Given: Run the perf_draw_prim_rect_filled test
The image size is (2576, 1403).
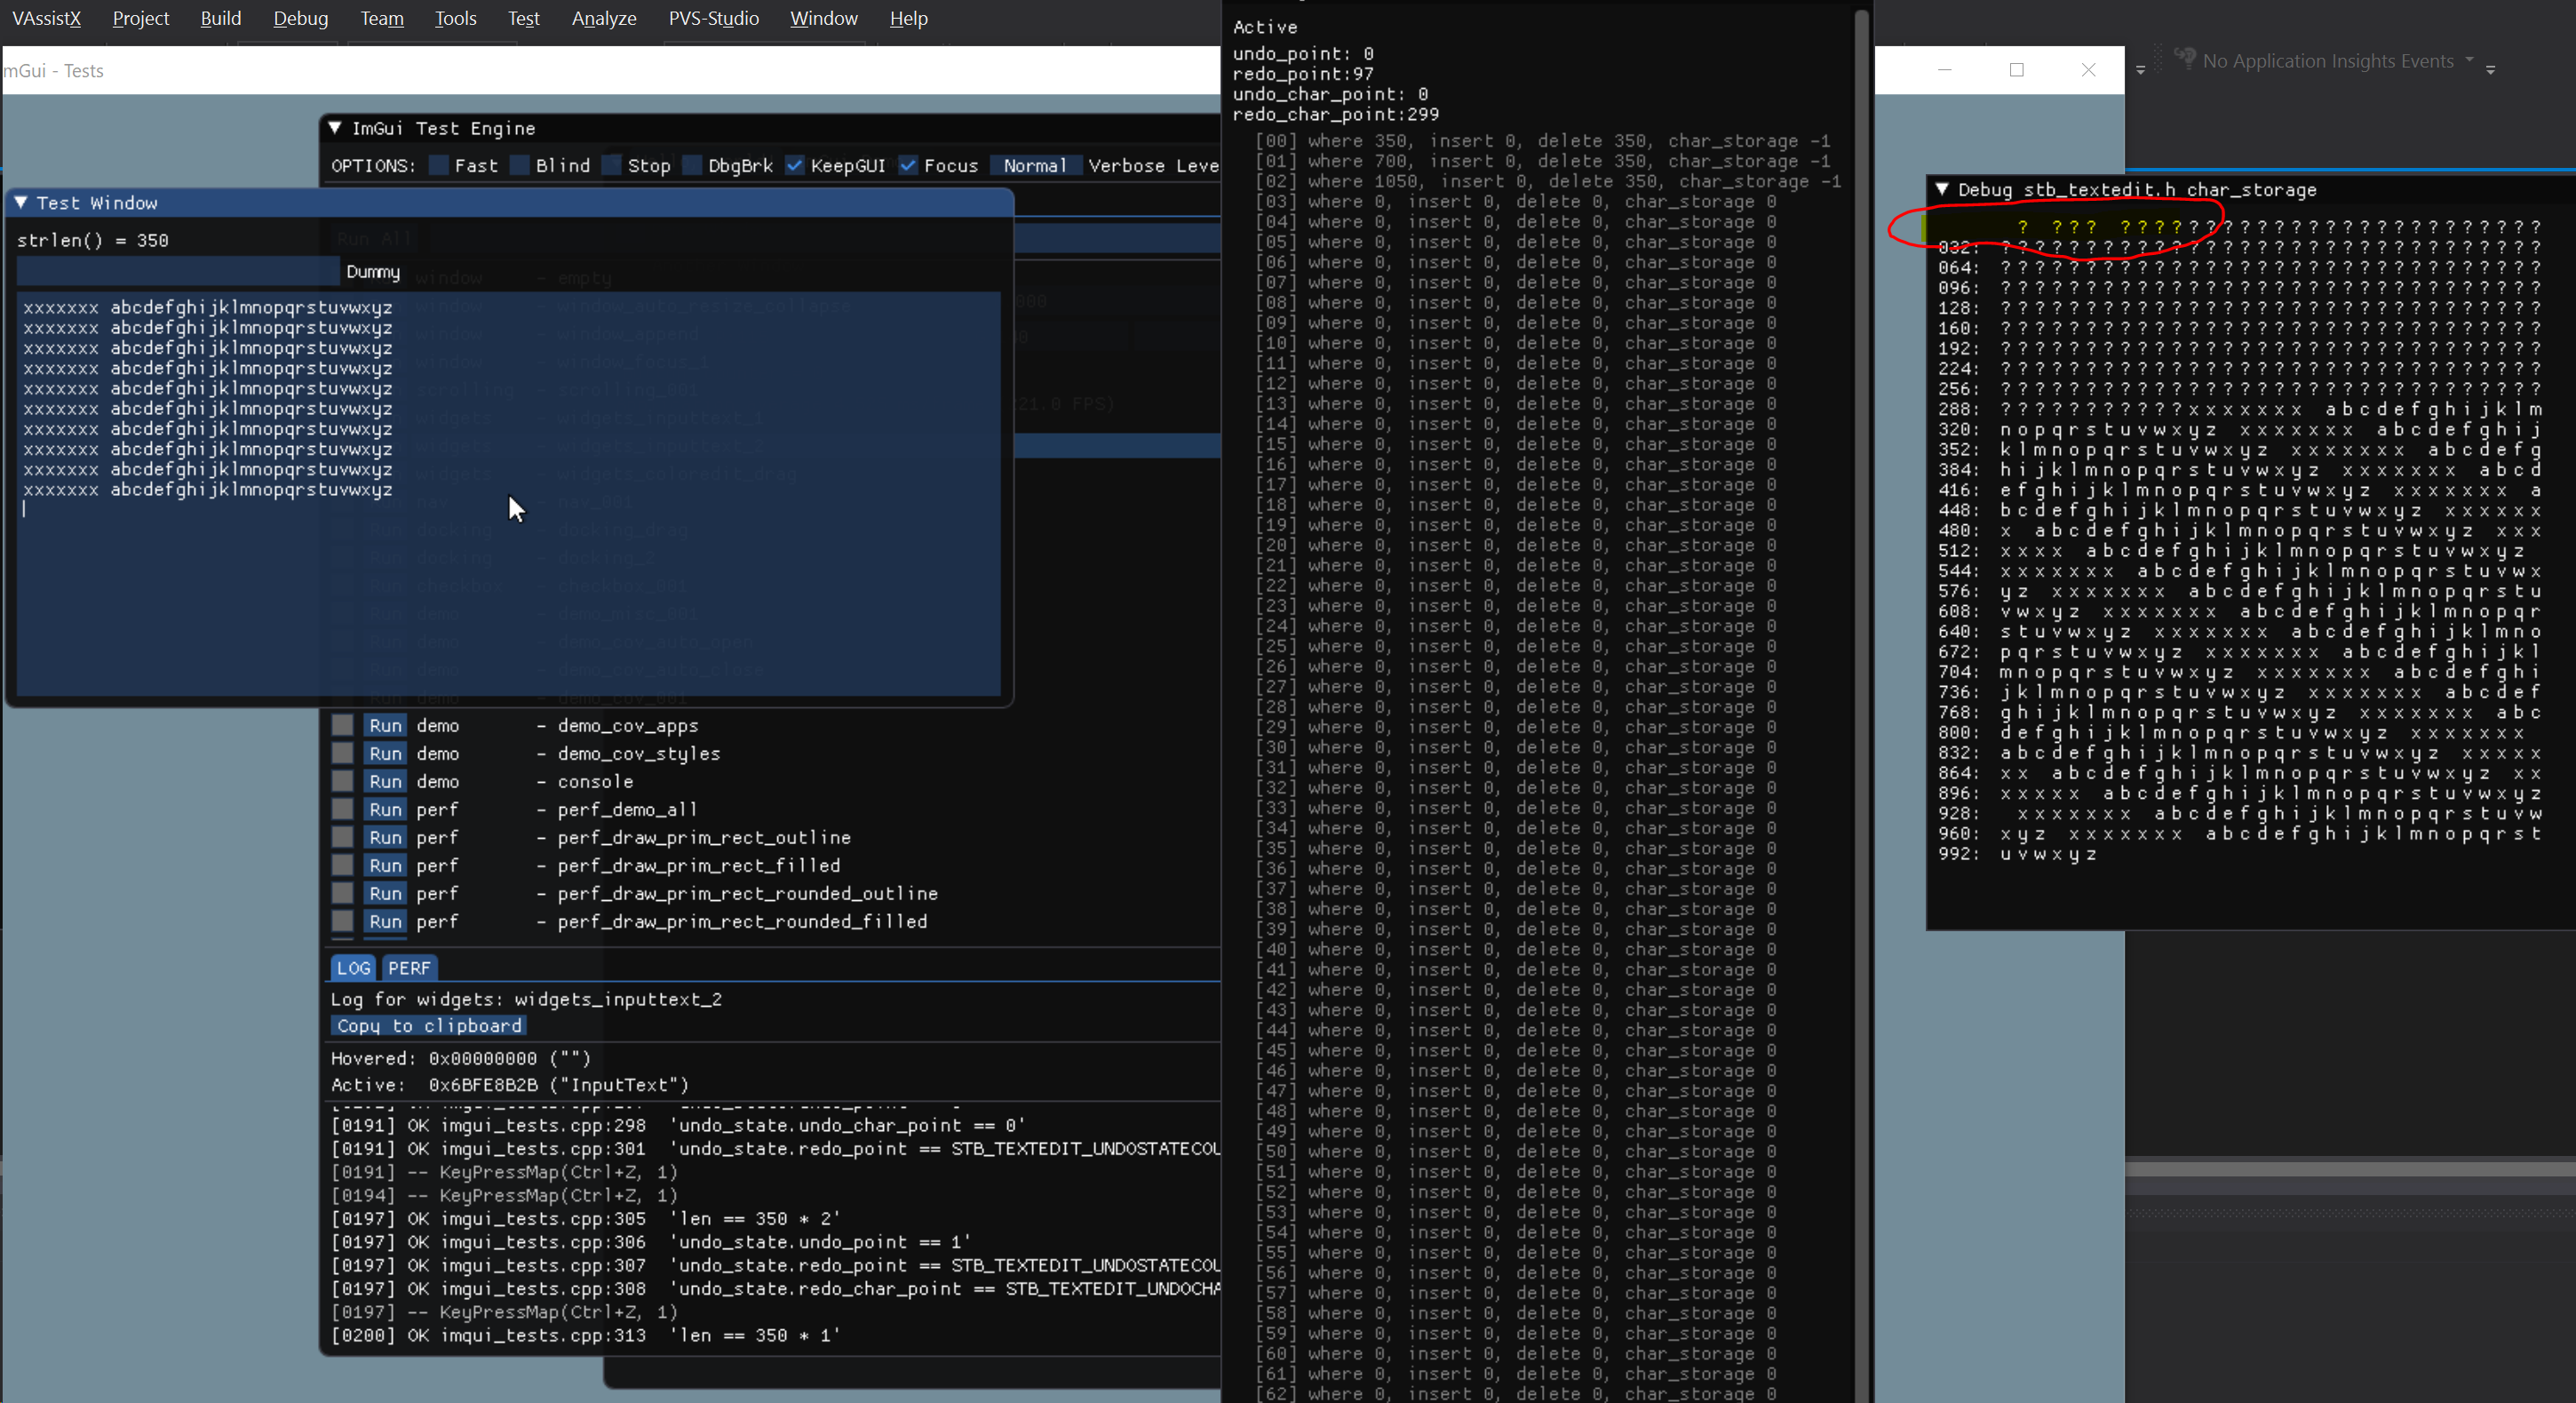Looking at the screenshot, I should coord(386,865).
